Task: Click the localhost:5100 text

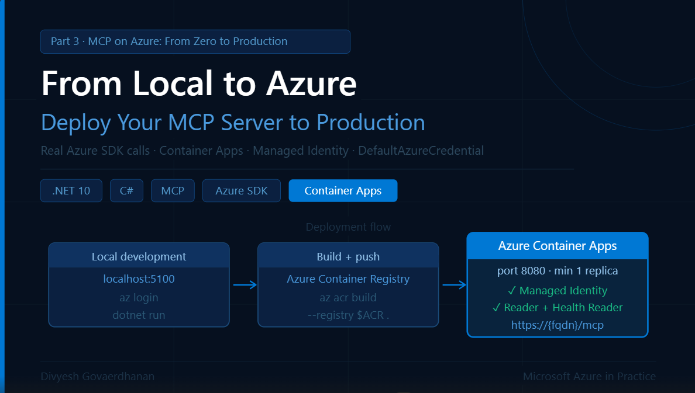Action: click(139, 279)
